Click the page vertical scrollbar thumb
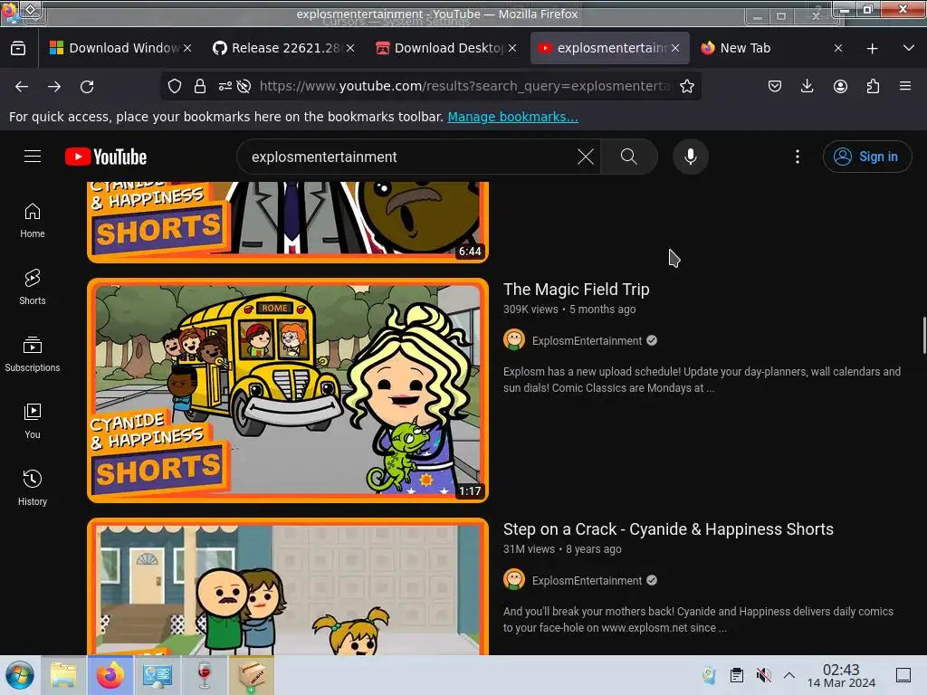The height and width of the screenshot is (695, 927). (x=923, y=335)
